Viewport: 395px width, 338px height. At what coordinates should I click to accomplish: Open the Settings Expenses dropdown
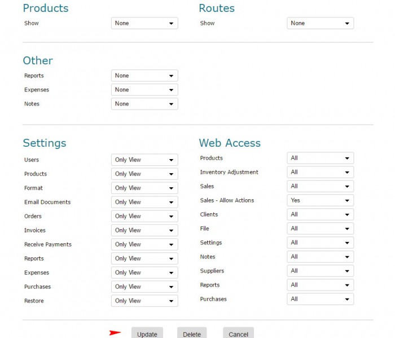144,273
